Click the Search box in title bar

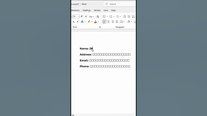coord(120,4)
